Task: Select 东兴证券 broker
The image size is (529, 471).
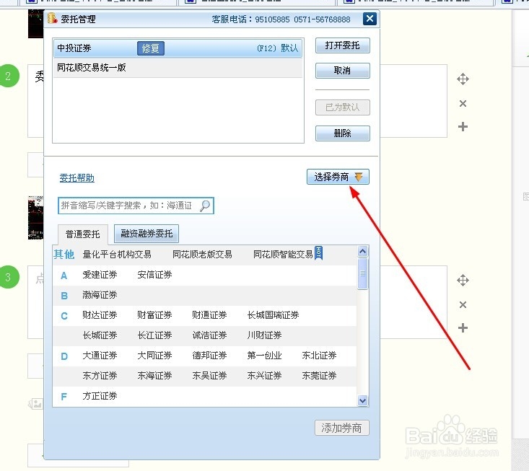Action: 264,376
